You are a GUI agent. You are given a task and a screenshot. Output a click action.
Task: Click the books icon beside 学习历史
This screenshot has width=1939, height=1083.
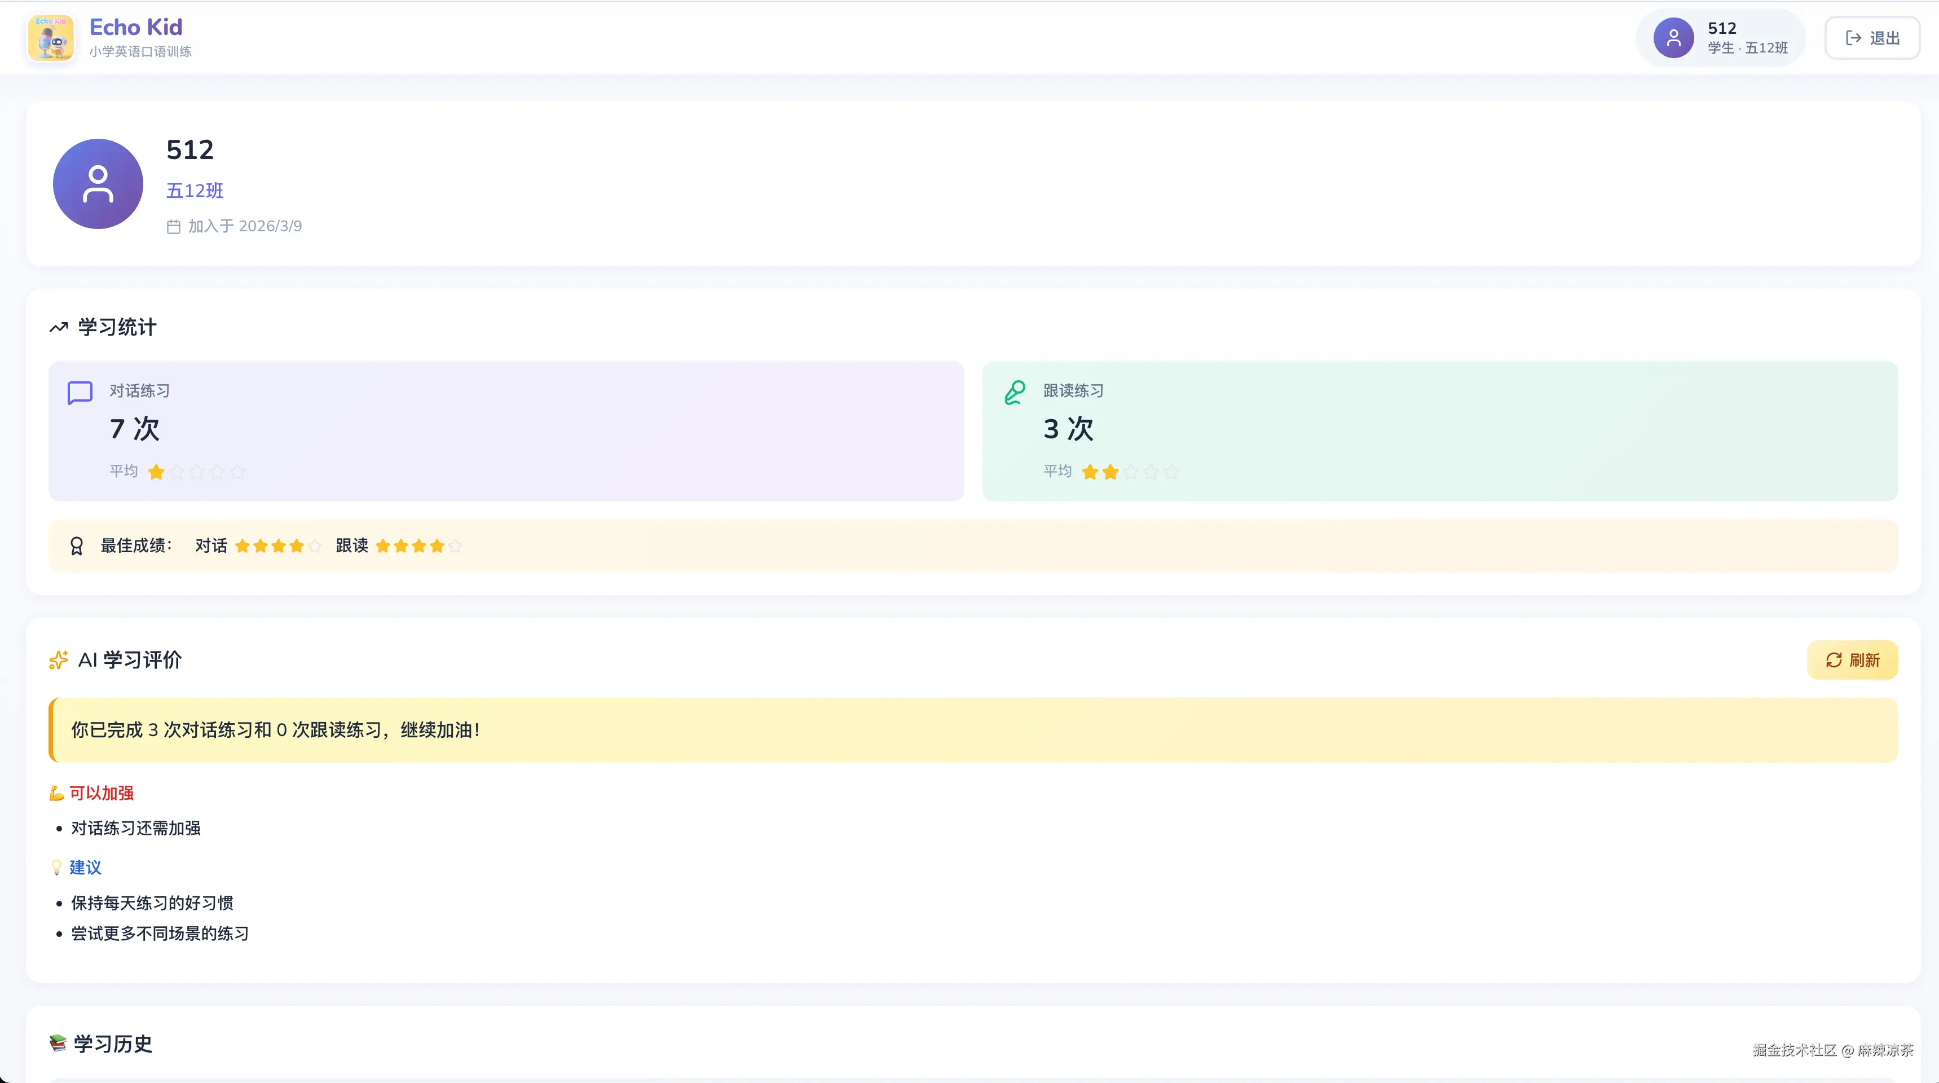(x=58, y=1043)
